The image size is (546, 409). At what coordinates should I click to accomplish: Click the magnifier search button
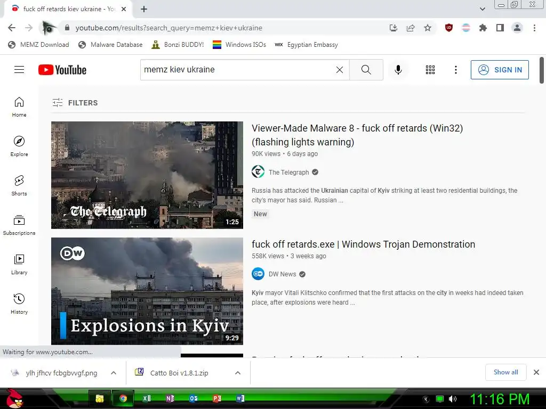tap(366, 70)
